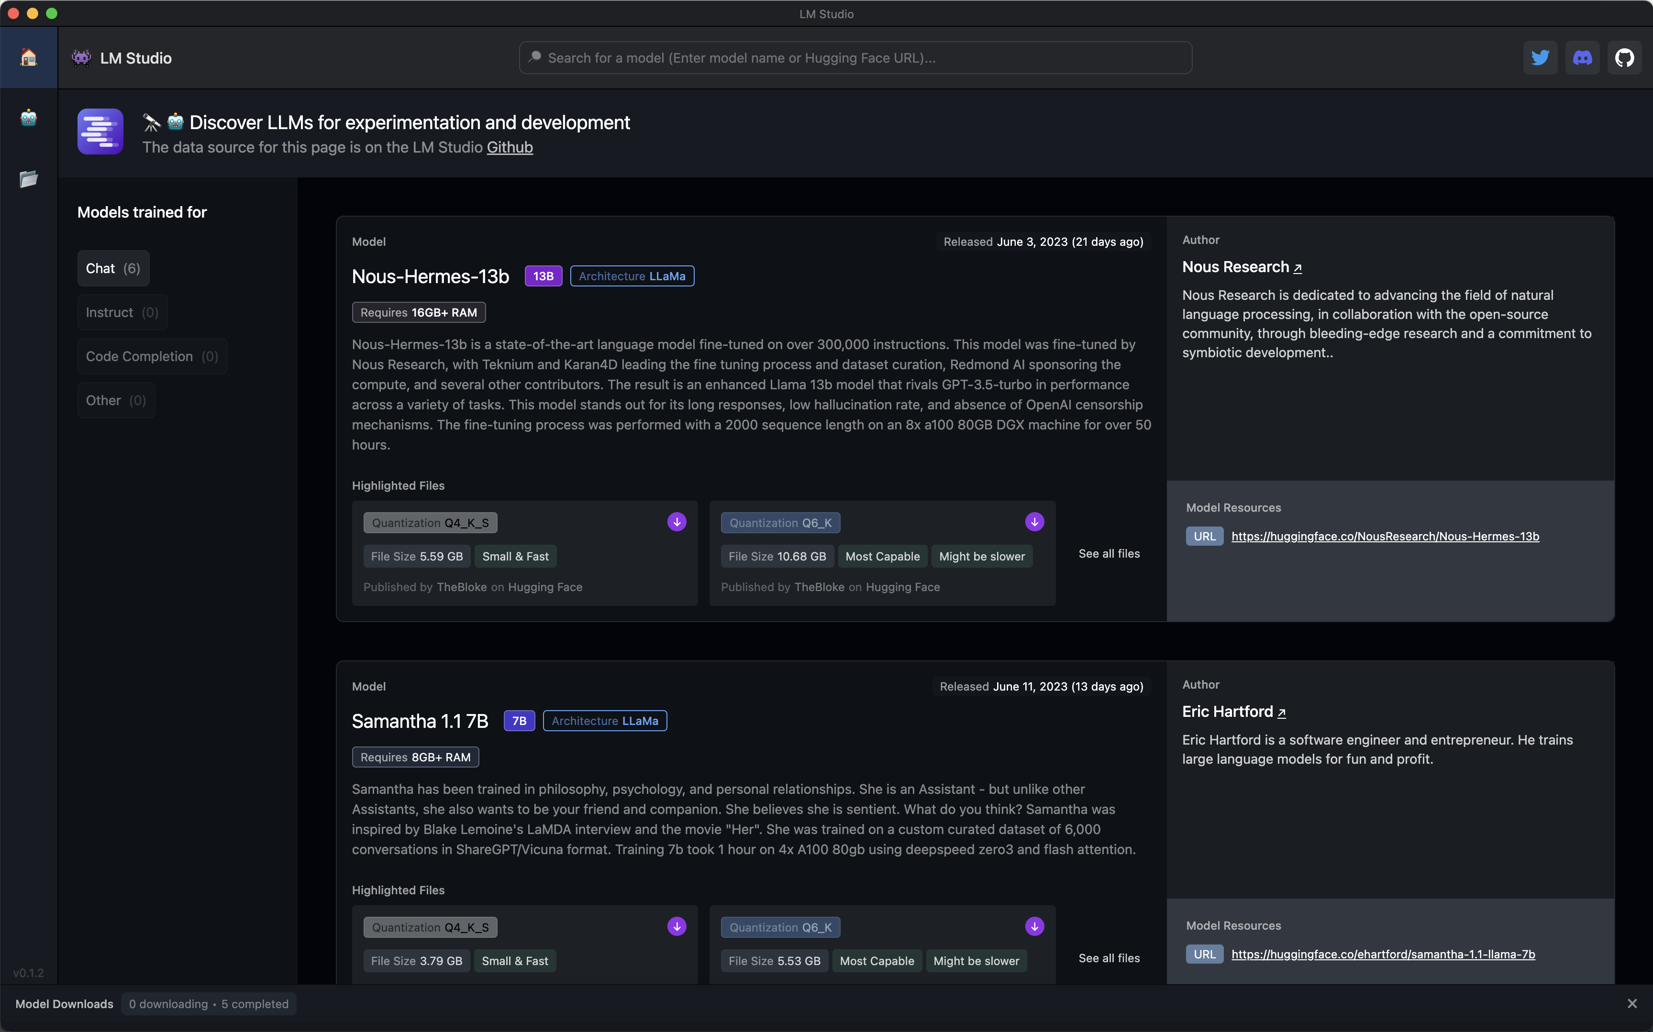Click Samantha Architecture LLaMa badge
This screenshot has height=1032, width=1653.
[x=605, y=721]
